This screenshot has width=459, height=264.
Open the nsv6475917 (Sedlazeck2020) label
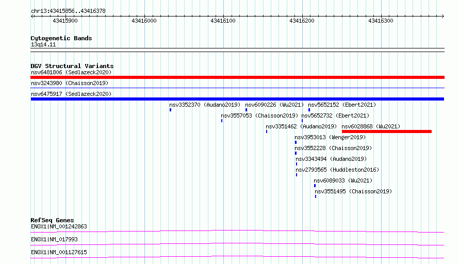tap(71, 94)
